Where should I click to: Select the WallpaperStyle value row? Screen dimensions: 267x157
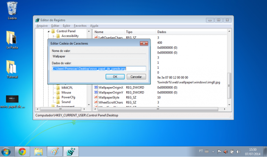160,97
